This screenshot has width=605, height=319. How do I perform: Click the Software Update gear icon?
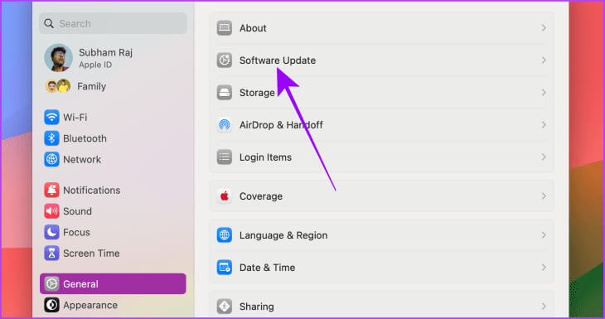224,60
